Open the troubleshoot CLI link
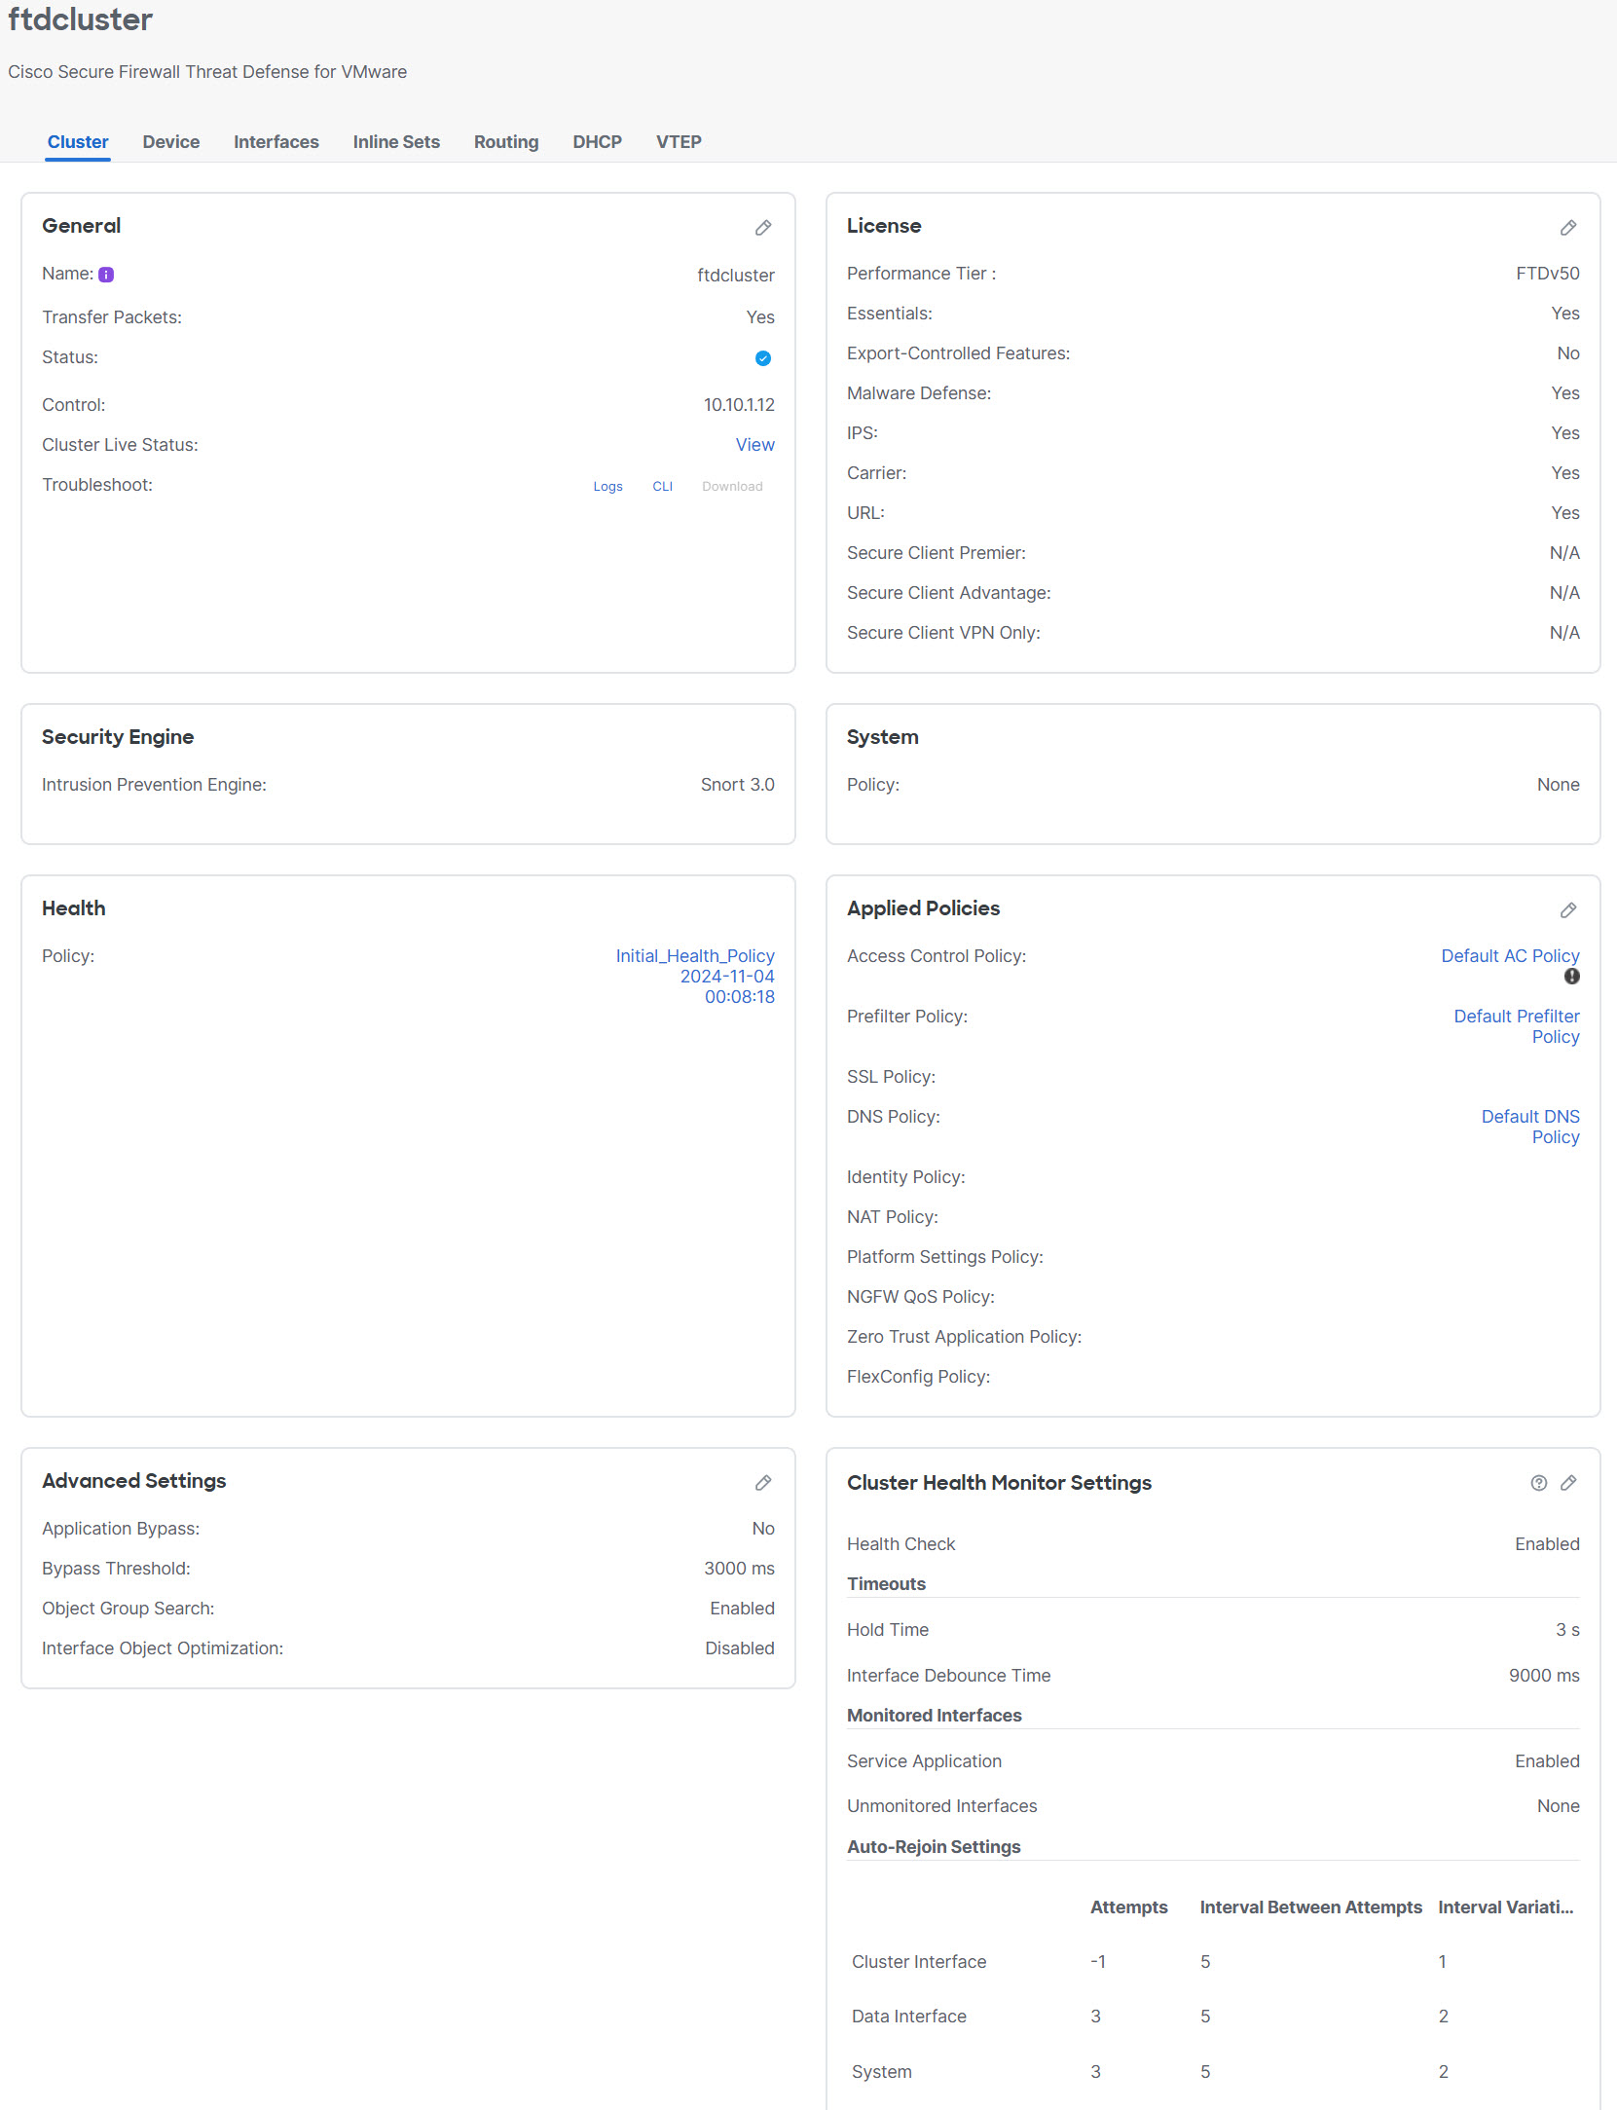The width and height of the screenshot is (1617, 2110). (x=663, y=486)
